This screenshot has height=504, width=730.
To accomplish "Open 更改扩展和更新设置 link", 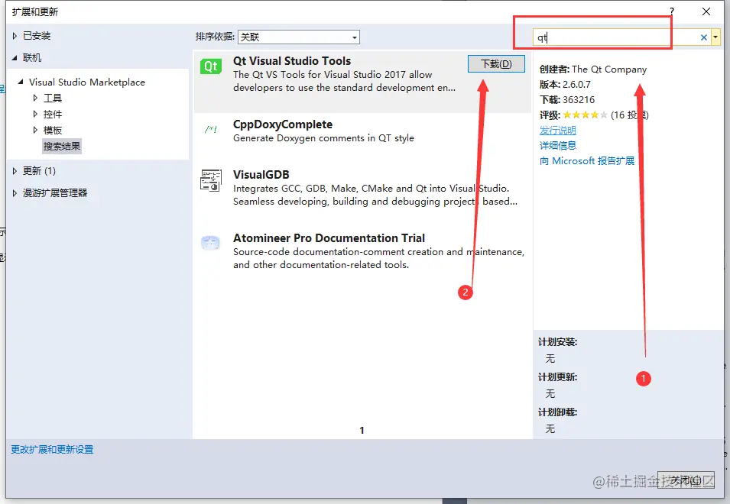I will 52,450.
